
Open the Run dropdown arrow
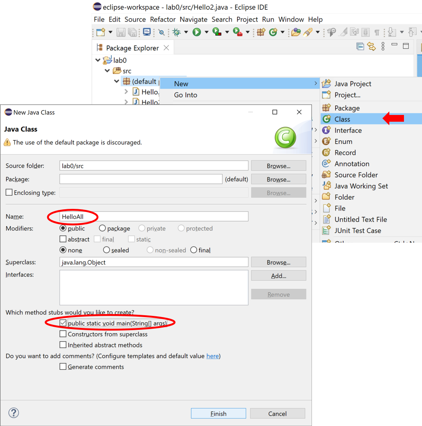[x=206, y=32]
